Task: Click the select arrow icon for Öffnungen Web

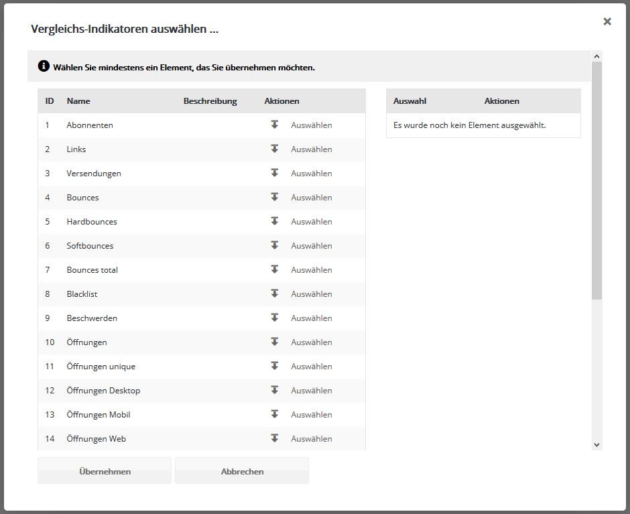Action: click(274, 438)
